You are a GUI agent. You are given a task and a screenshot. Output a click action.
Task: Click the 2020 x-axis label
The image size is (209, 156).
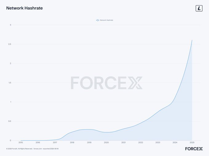[106, 143]
